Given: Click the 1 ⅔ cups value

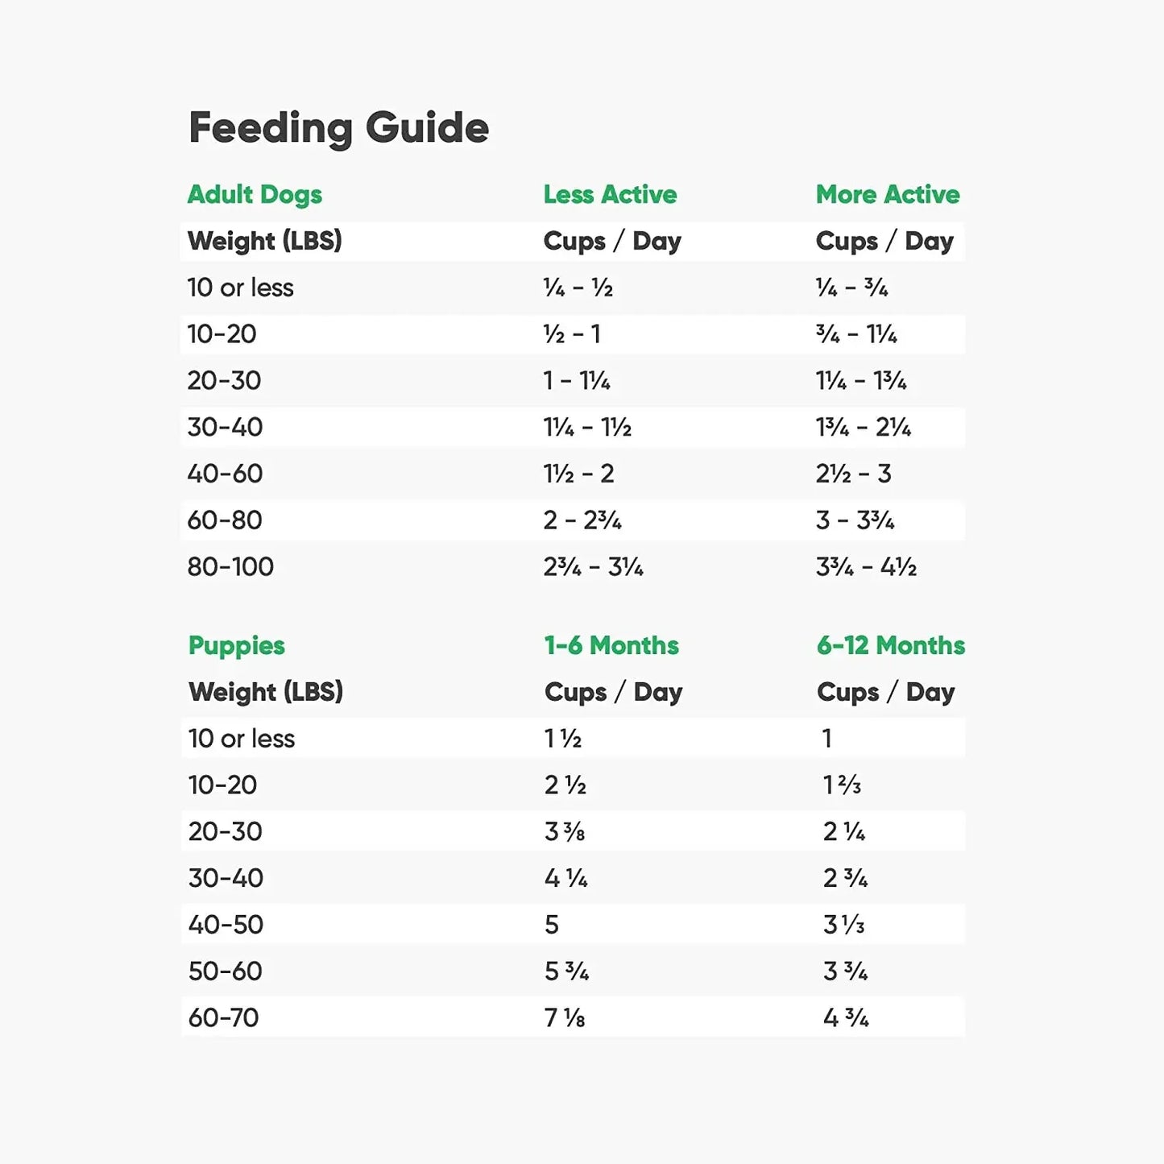Looking at the screenshot, I should (x=842, y=785).
